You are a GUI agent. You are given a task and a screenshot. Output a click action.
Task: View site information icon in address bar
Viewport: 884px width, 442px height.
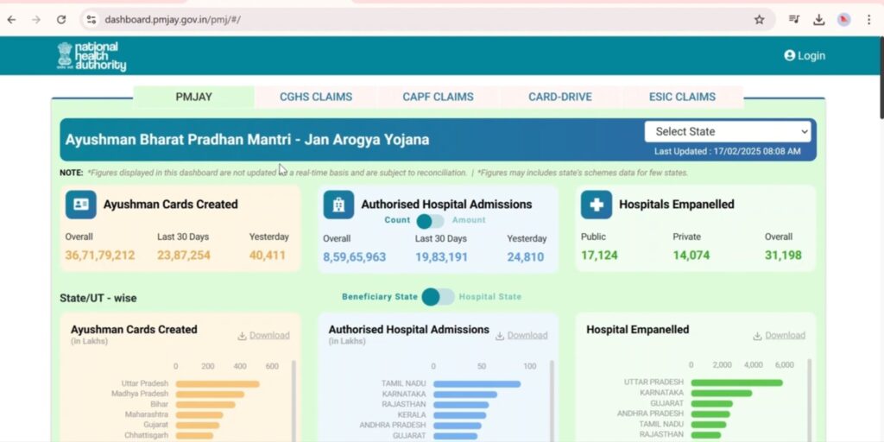[x=91, y=19]
